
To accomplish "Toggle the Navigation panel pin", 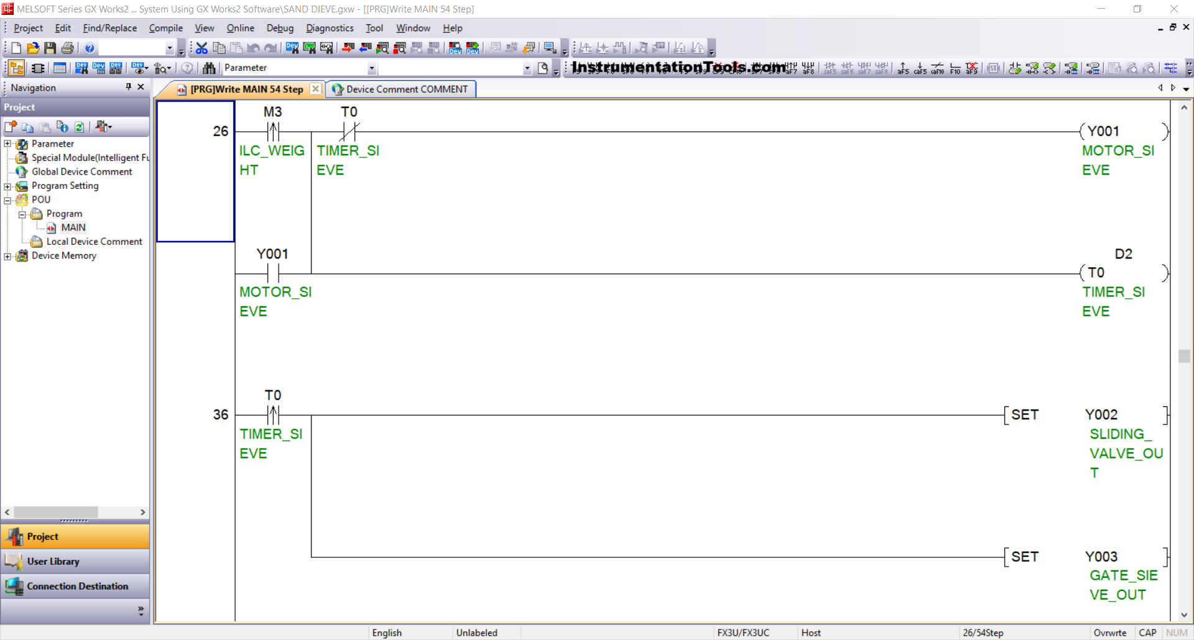I will pyautogui.click(x=129, y=87).
